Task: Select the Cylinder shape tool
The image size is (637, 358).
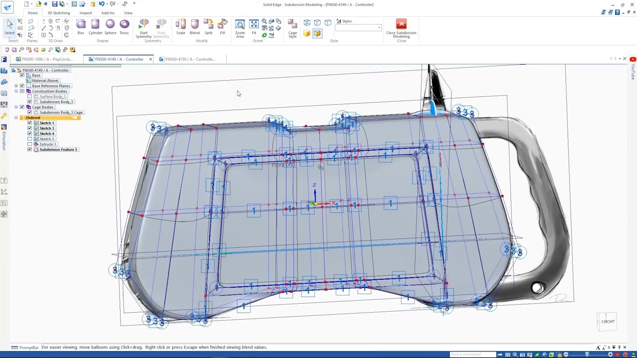Action: pyautogui.click(x=95, y=27)
